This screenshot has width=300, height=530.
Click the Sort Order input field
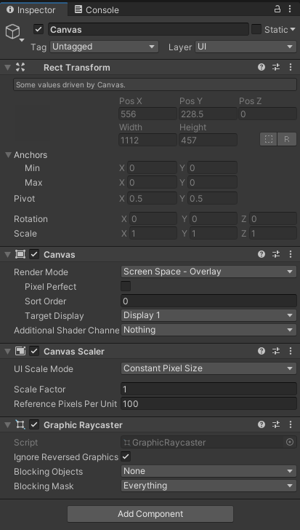(x=208, y=301)
